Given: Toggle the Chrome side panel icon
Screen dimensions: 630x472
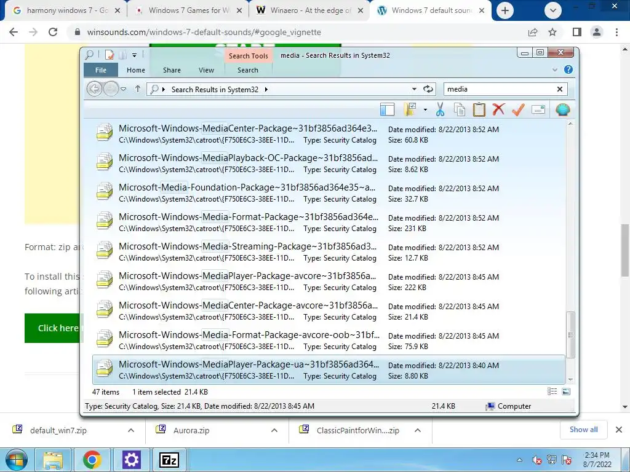Looking at the screenshot, I should coord(577,32).
